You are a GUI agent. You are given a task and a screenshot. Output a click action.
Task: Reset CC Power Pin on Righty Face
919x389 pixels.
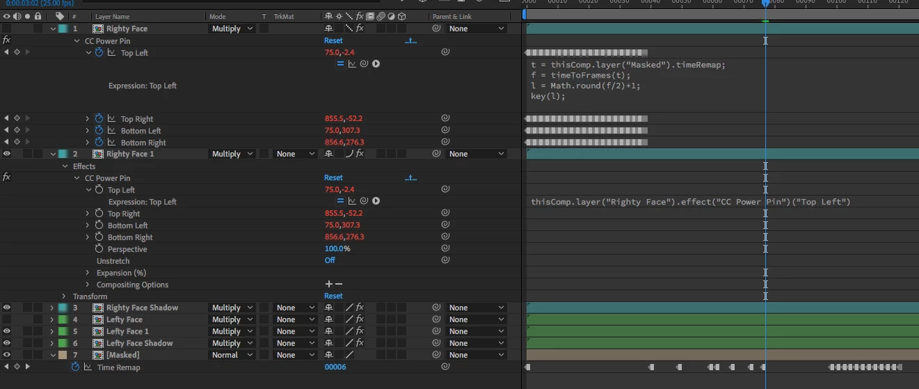tap(333, 40)
